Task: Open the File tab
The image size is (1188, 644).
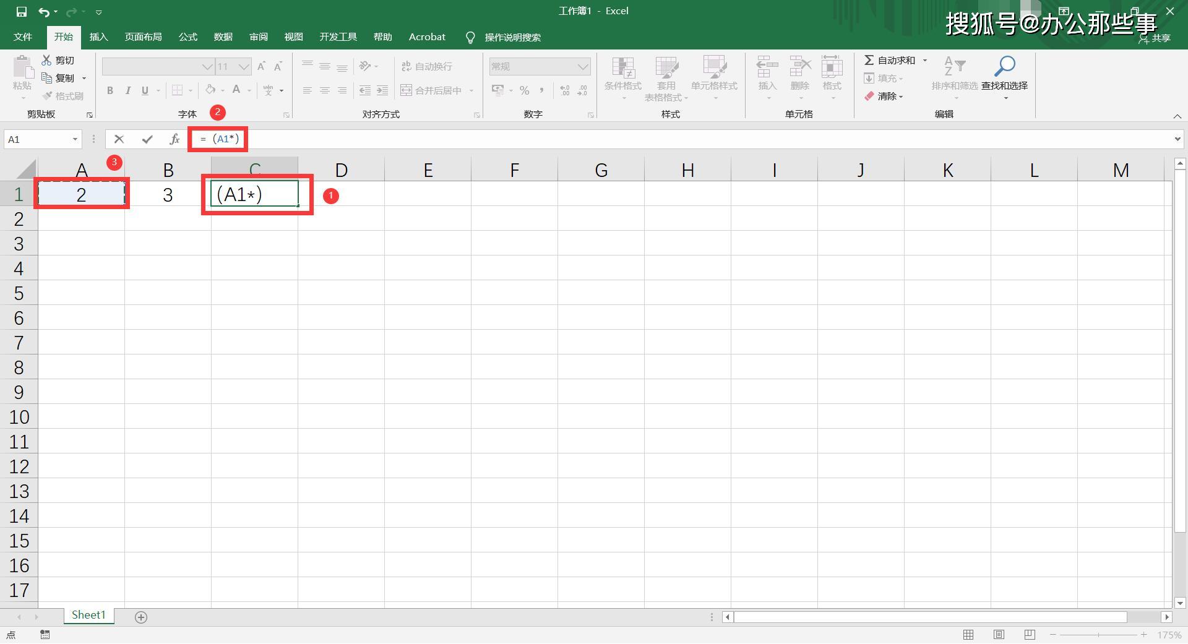Action: (23, 37)
